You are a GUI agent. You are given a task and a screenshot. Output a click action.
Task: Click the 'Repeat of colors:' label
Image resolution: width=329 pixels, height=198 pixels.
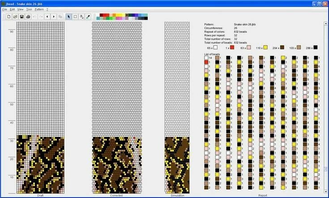click(x=215, y=32)
